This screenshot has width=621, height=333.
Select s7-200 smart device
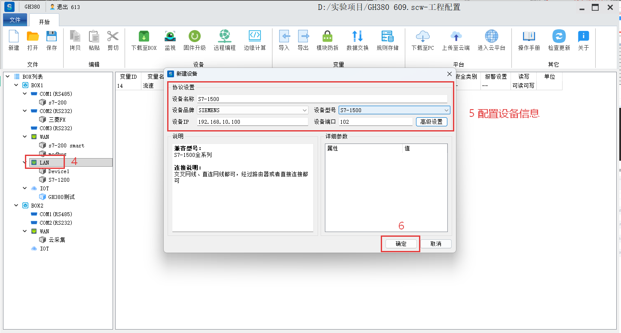click(66, 145)
